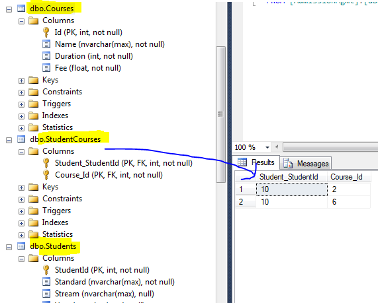Click the Triggers folder icon under dbo.Courses

pyautogui.click(x=34, y=104)
